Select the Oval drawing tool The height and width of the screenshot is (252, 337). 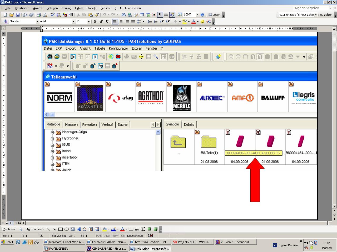[67, 229]
